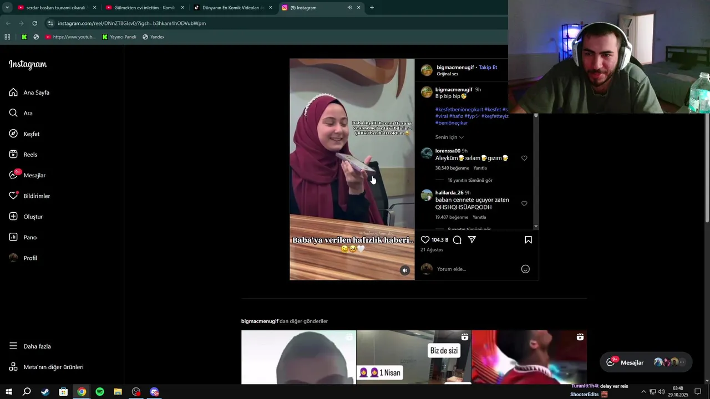Image resolution: width=710 pixels, height=399 pixels.
Task: Reply to halilarda_26 with Yanıtla
Action: point(479,218)
